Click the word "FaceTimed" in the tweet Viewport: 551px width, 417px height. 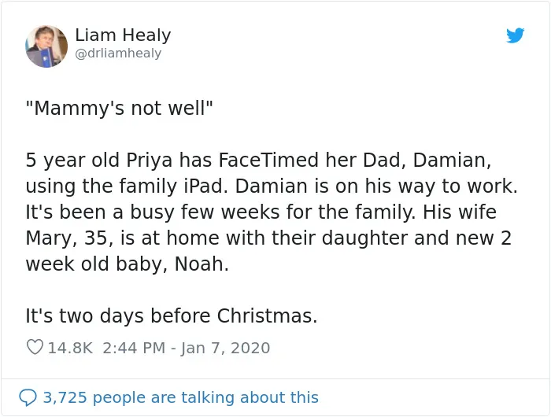(269, 160)
